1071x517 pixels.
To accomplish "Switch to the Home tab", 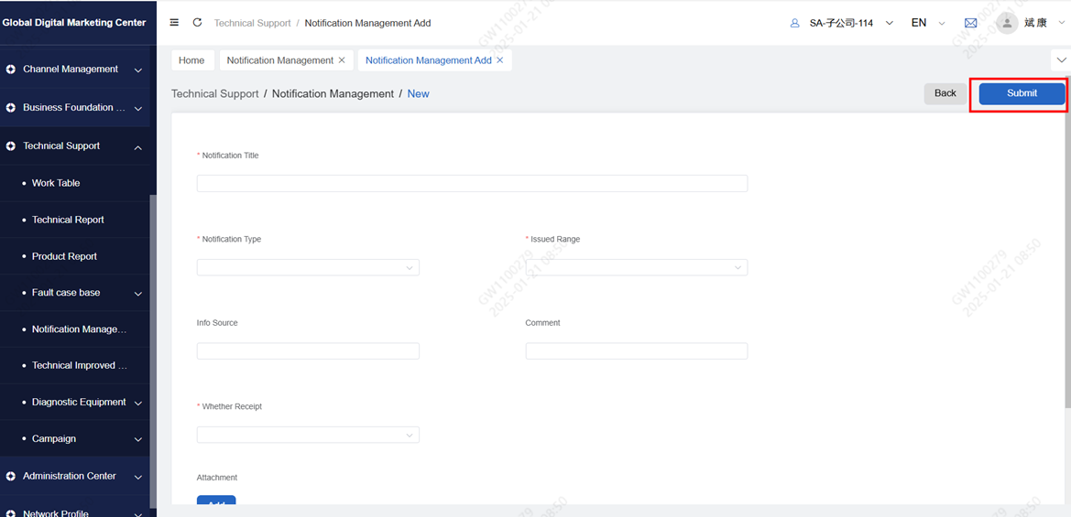I will point(191,60).
